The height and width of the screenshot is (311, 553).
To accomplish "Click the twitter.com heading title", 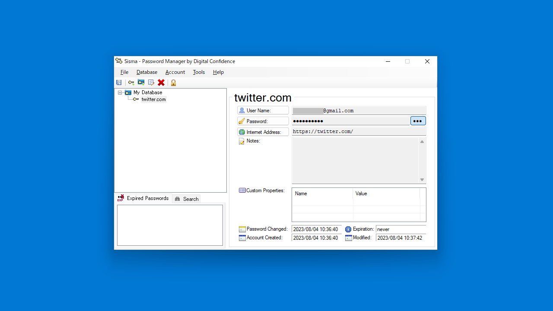I will point(263,98).
